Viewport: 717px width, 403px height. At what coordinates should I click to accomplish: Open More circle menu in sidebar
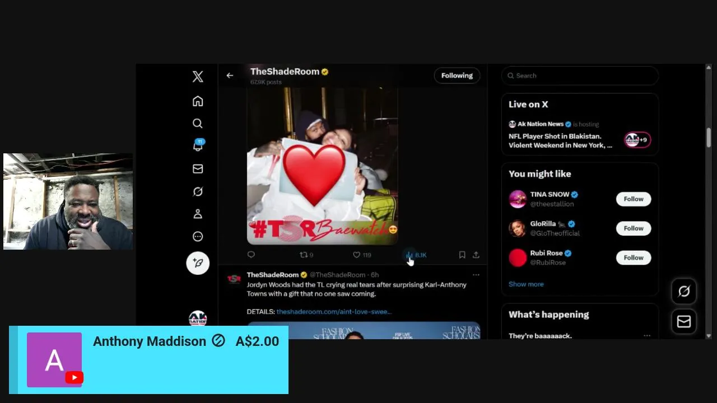[x=198, y=236]
